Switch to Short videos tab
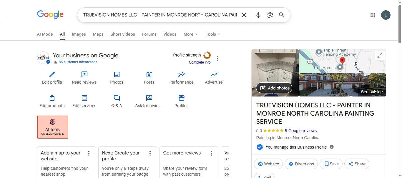402x178 pixels. click(123, 34)
